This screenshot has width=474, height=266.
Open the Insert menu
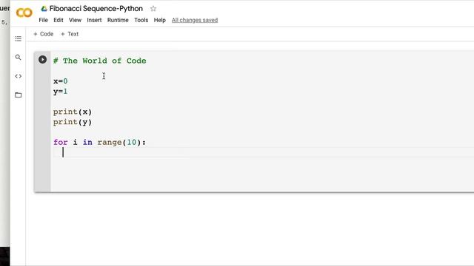94,20
